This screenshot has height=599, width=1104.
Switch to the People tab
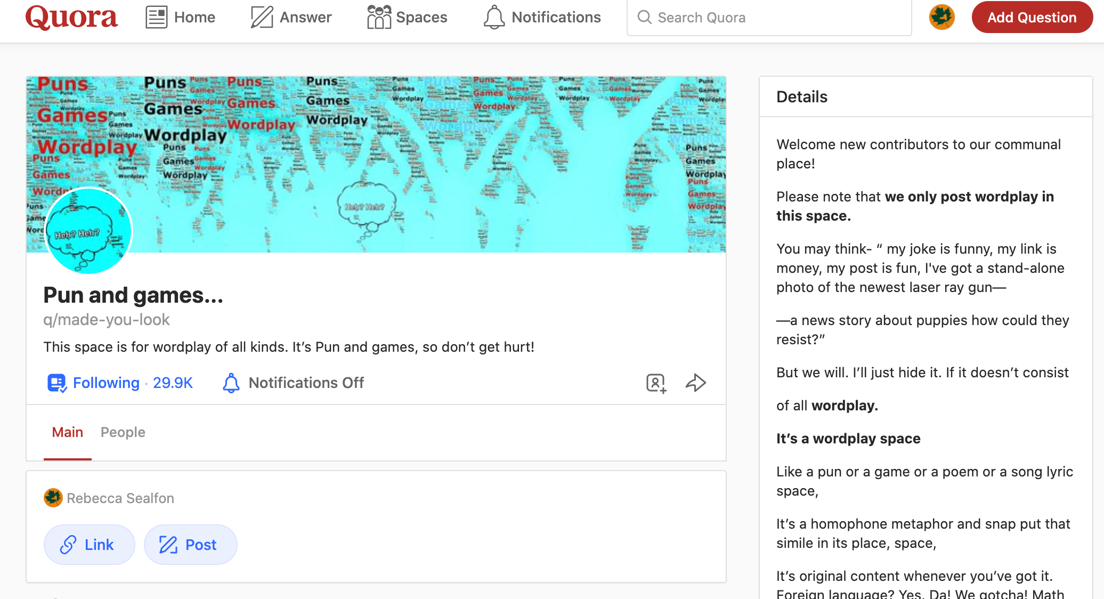123,432
